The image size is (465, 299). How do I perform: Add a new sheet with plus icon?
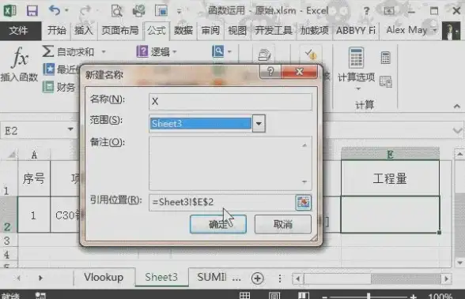257,278
